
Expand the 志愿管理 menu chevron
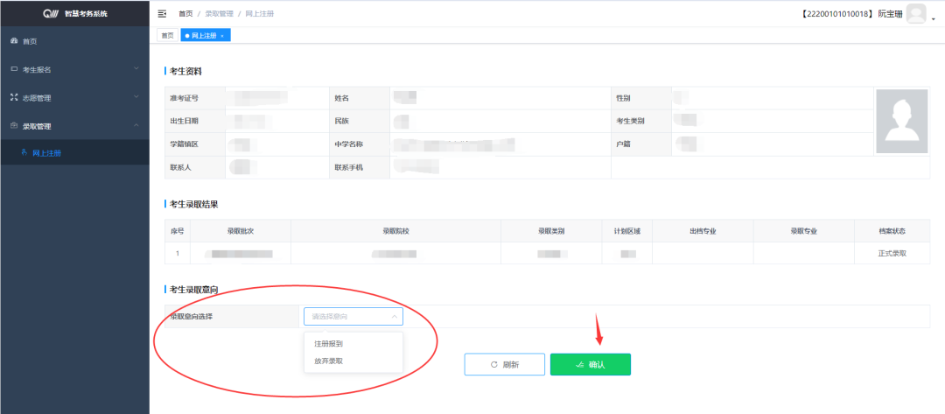[x=136, y=97]
